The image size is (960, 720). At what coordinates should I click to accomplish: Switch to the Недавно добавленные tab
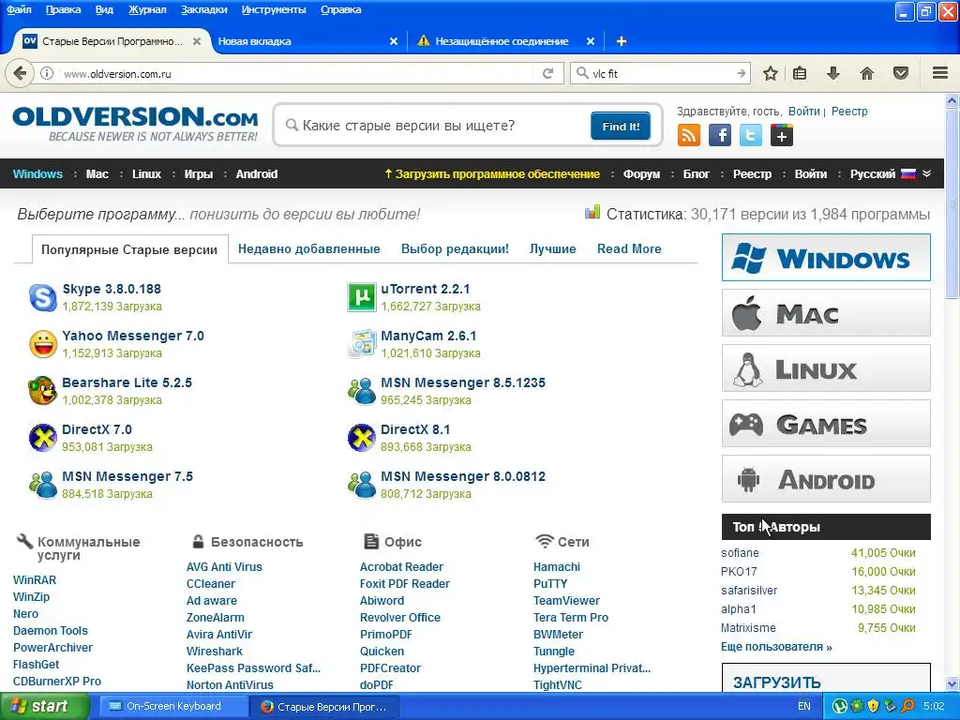[x=309, y=249]
